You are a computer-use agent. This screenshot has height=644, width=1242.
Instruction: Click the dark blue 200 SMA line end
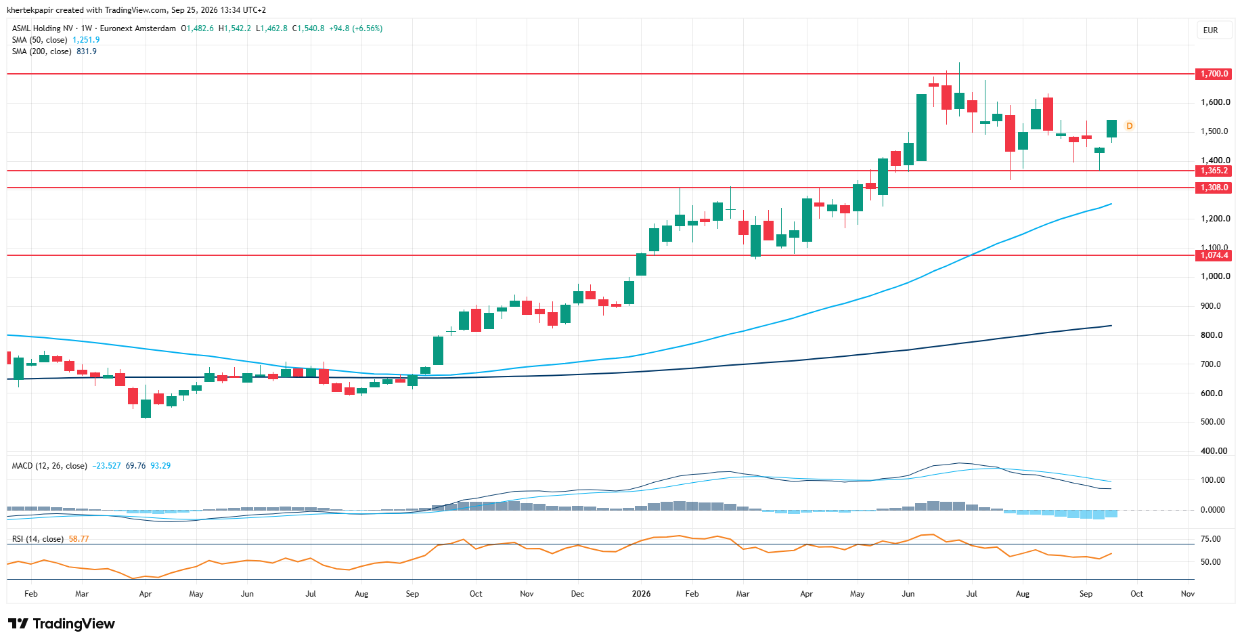pos(1111,326)
